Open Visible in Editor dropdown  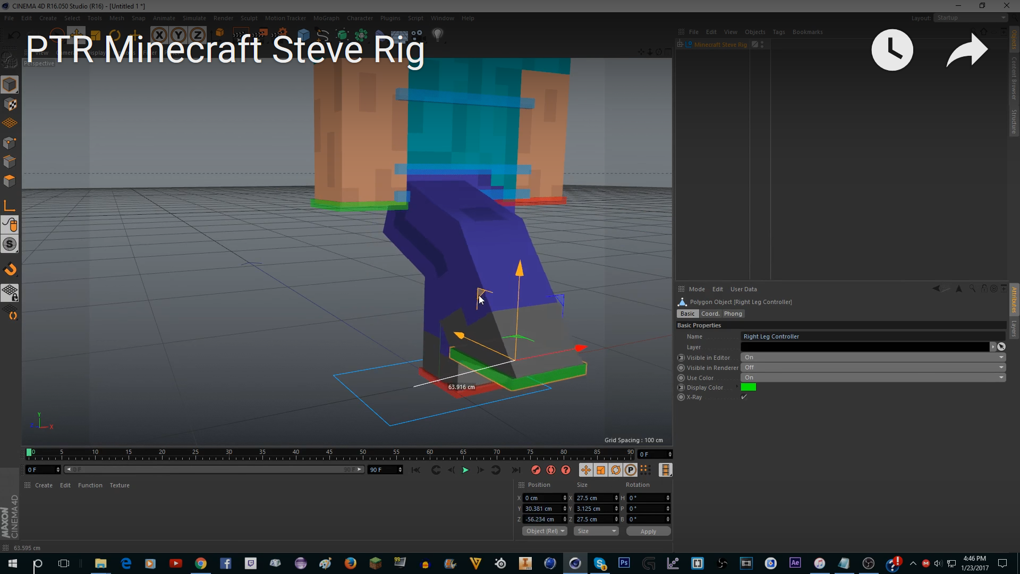(x=873, y=358)
